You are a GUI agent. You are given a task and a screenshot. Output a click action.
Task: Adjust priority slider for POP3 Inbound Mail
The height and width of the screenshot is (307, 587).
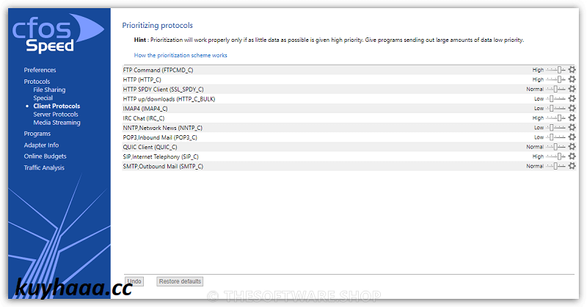click(555, 137)
